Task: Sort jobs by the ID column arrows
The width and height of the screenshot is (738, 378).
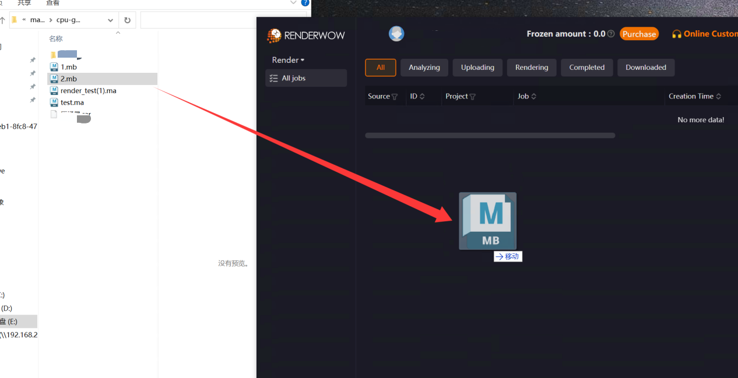Action: point(422,97)
